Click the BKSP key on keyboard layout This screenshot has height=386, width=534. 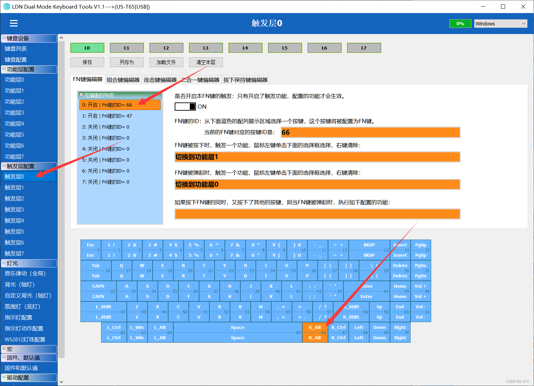(369, 250)
